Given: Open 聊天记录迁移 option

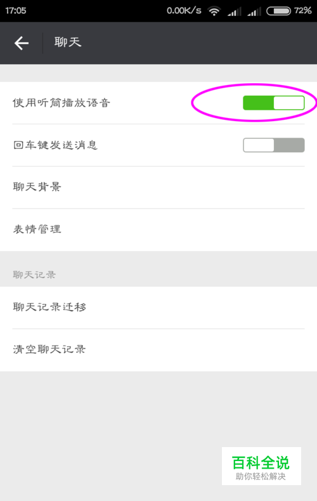Looking at the screenshot, I should [158, 308].
